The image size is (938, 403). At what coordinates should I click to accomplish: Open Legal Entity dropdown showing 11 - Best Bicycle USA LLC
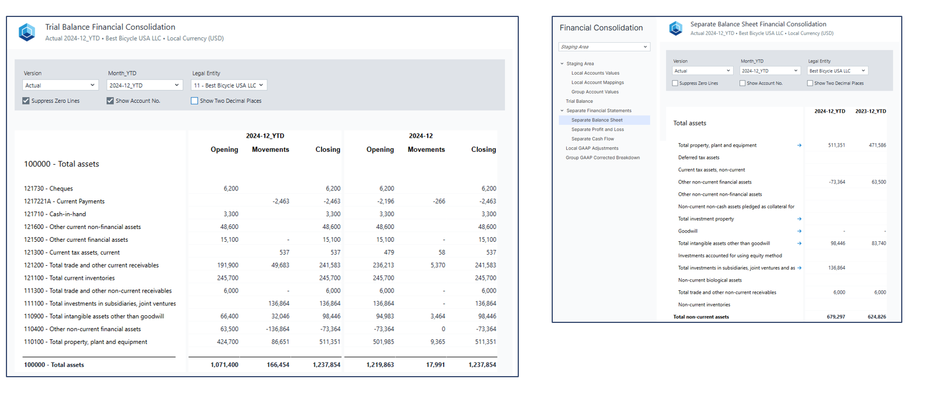229,85
